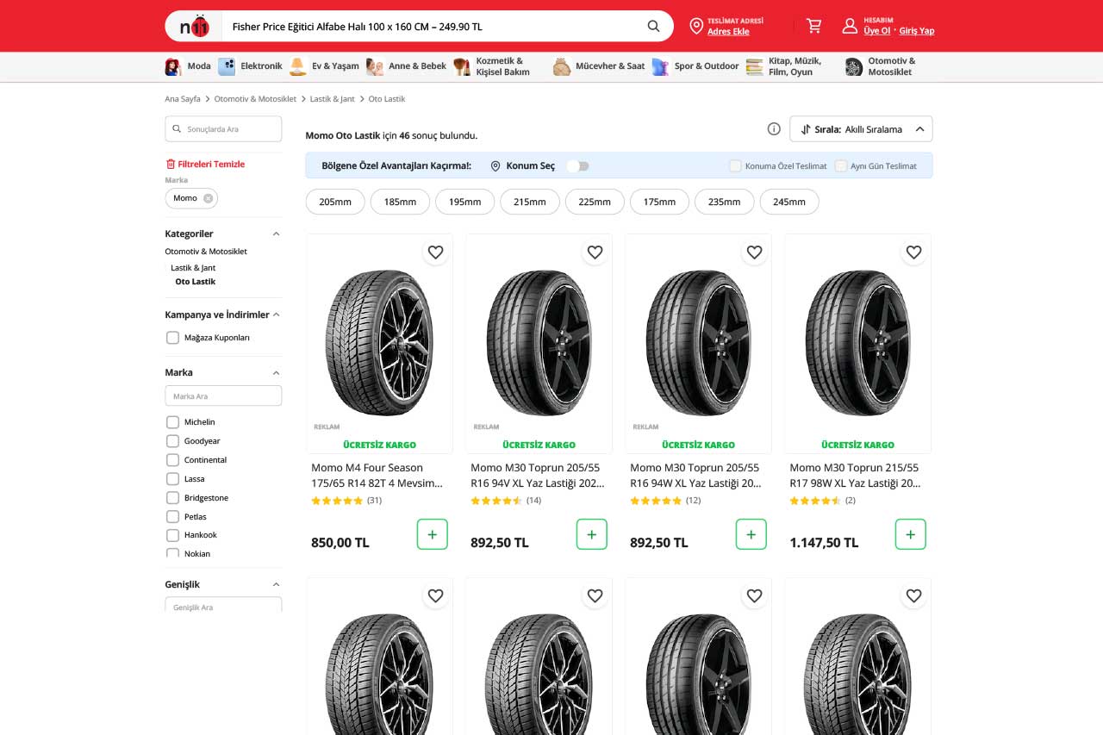1103x735 pixels.
Task: Click the Elektronik category icon
Action: click(227, 66)
